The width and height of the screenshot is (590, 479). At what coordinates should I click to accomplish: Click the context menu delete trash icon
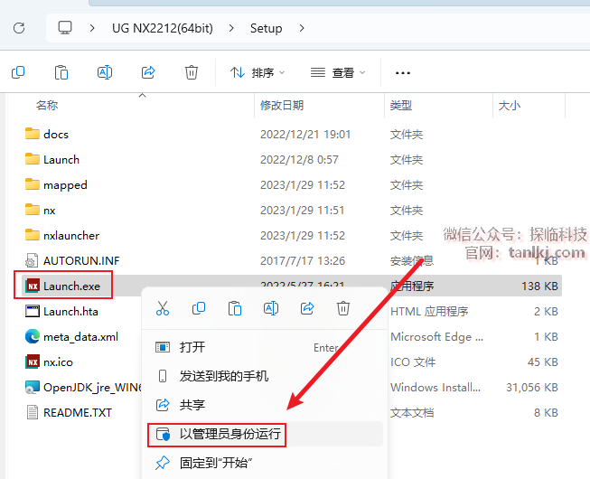[x=343, y=309]
